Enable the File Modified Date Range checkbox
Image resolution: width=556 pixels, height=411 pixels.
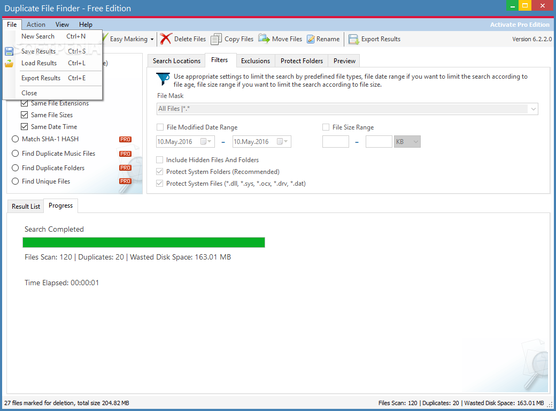pos(160,127)
